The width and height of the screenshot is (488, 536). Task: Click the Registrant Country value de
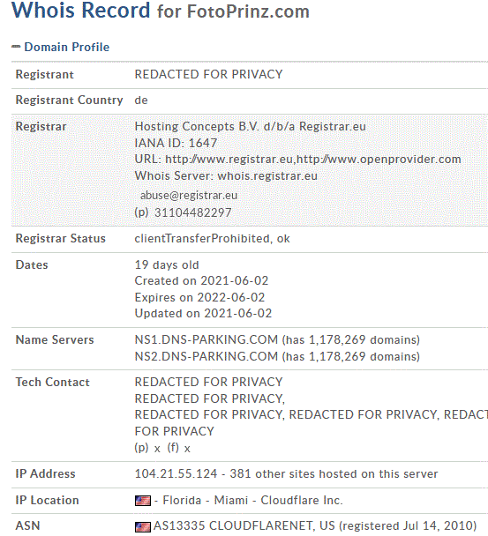point(141,100)
